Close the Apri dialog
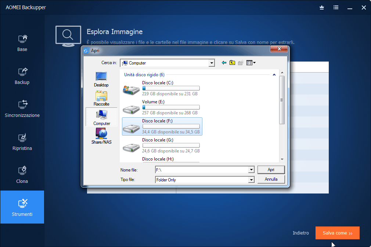Viewport: 371px width, 247px height. click(279, 49)
